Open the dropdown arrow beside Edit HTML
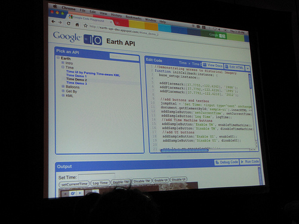The width and height of the screenshot is (299, 224). coord(248,69)
